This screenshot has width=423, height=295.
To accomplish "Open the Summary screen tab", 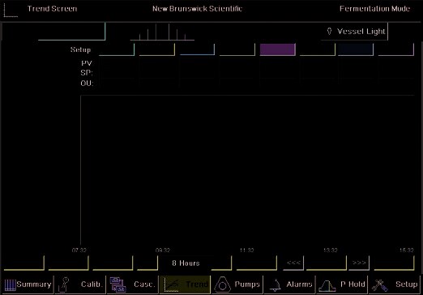I will click(x=28, y=284).
